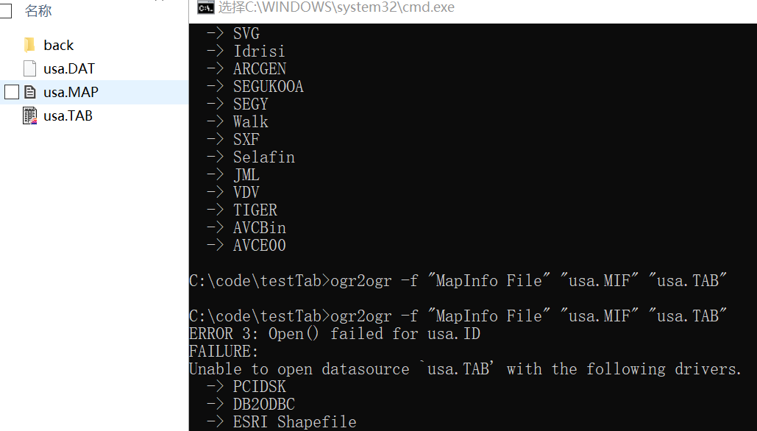The width and height of the screenshot is (757, 431).
Task: Select the usa.TAB spreadsheet-style thumbnail icon
Action: click(x=31, y=115)
